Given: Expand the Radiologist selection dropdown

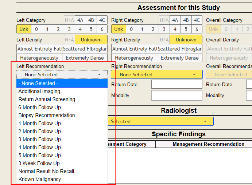Looking at the screenshot, I should click(205, 121).
